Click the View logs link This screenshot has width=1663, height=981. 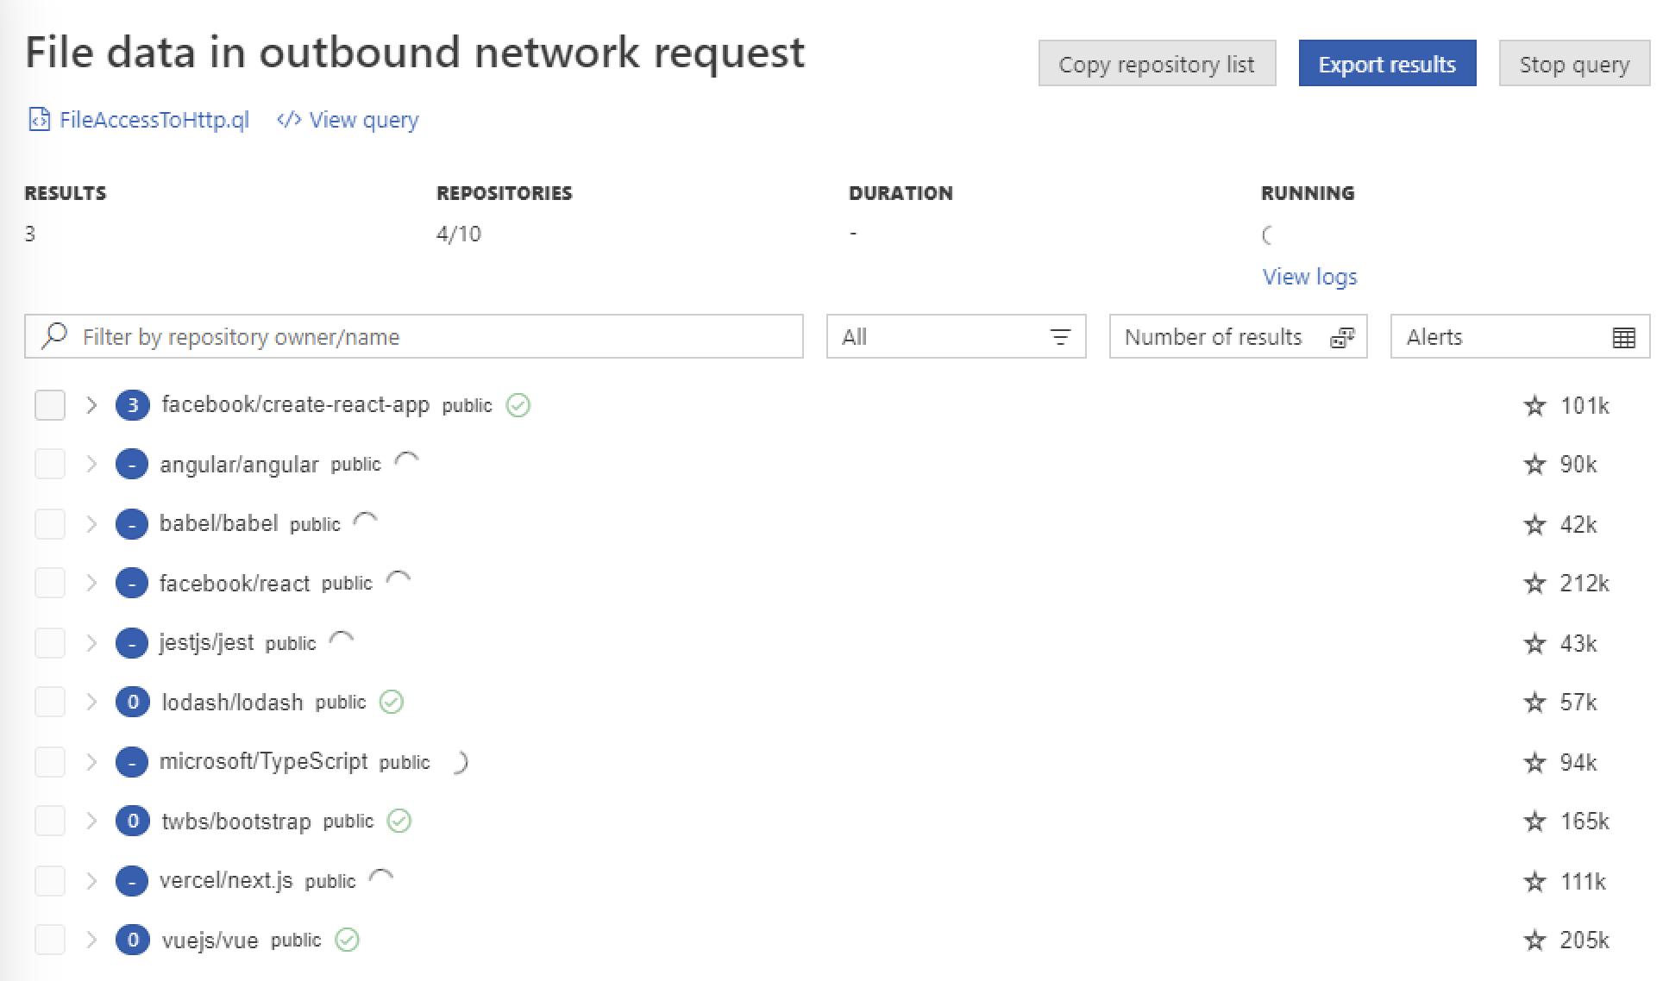coord(1308,277)
